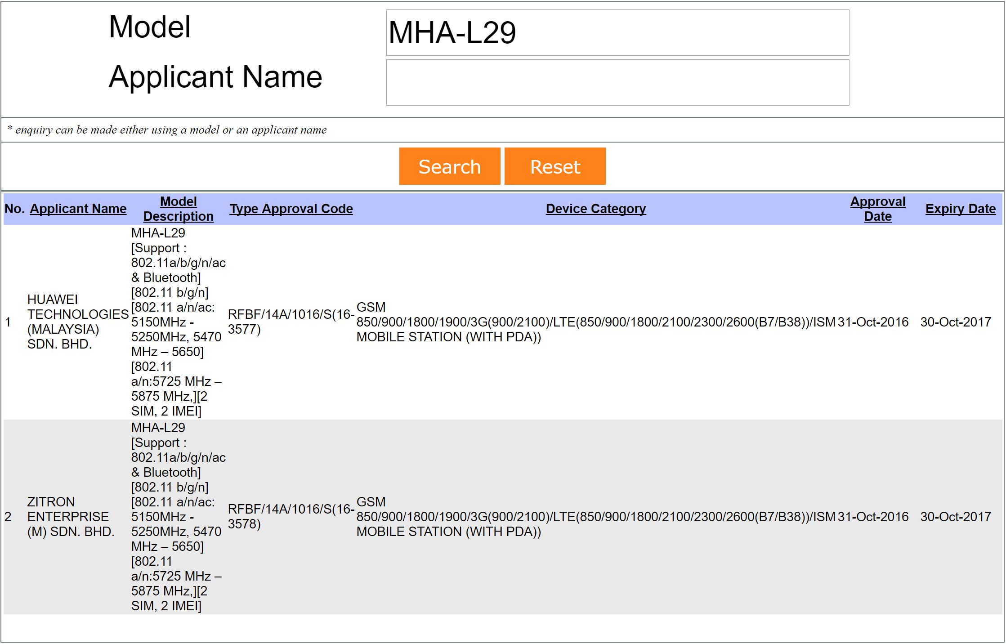Click the Zitron row's 31-Oct-2016 approval date
1006x644 pixels.
[873, 517]
